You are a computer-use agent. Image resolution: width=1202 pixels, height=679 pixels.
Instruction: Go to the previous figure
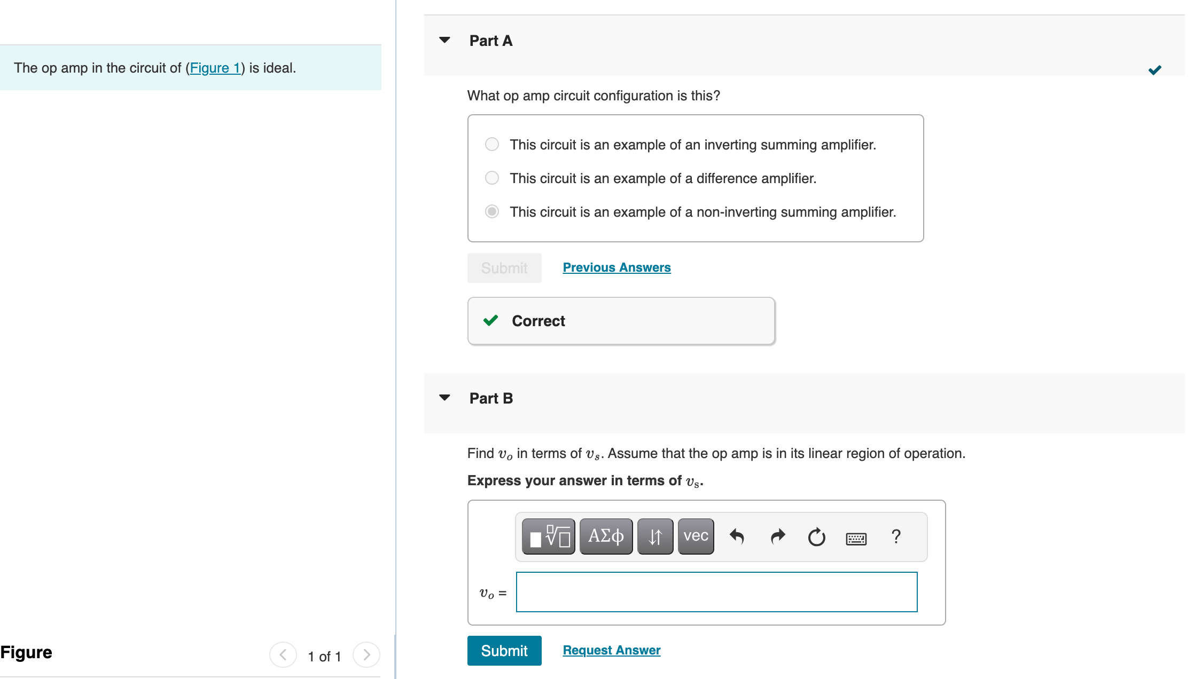[283, 655]
